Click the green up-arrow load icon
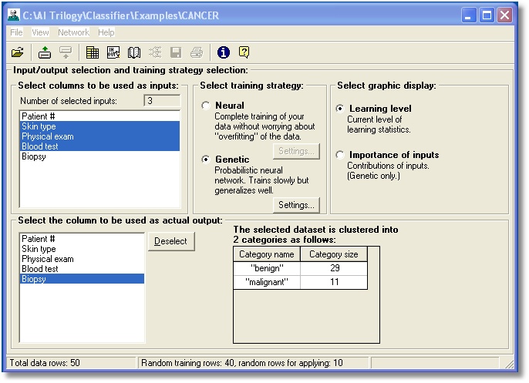529x383 pixels. [45, 52]
